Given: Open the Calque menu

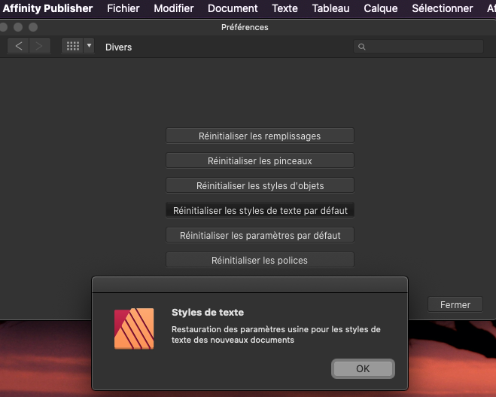Looking at the screenshot, I should tap(381, 8).
